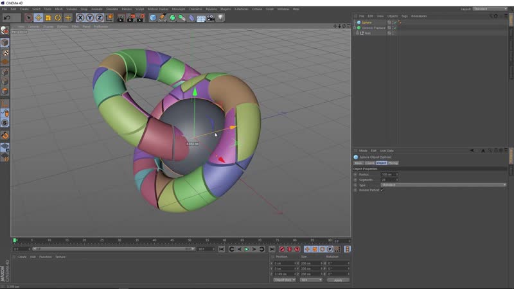
Task: Click the Radius input field
Action: pyautogui.click(x=388, y=174)
